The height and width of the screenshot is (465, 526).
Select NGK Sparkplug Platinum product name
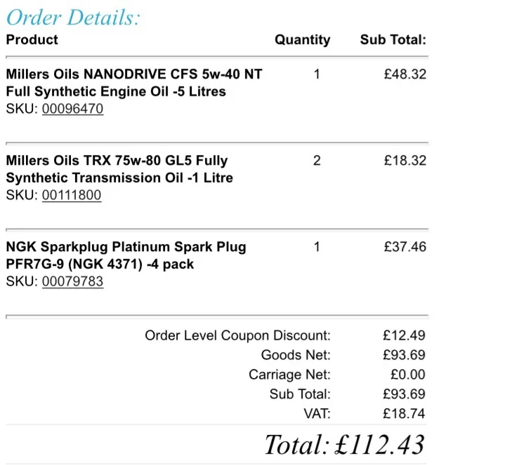coord(126,255)
